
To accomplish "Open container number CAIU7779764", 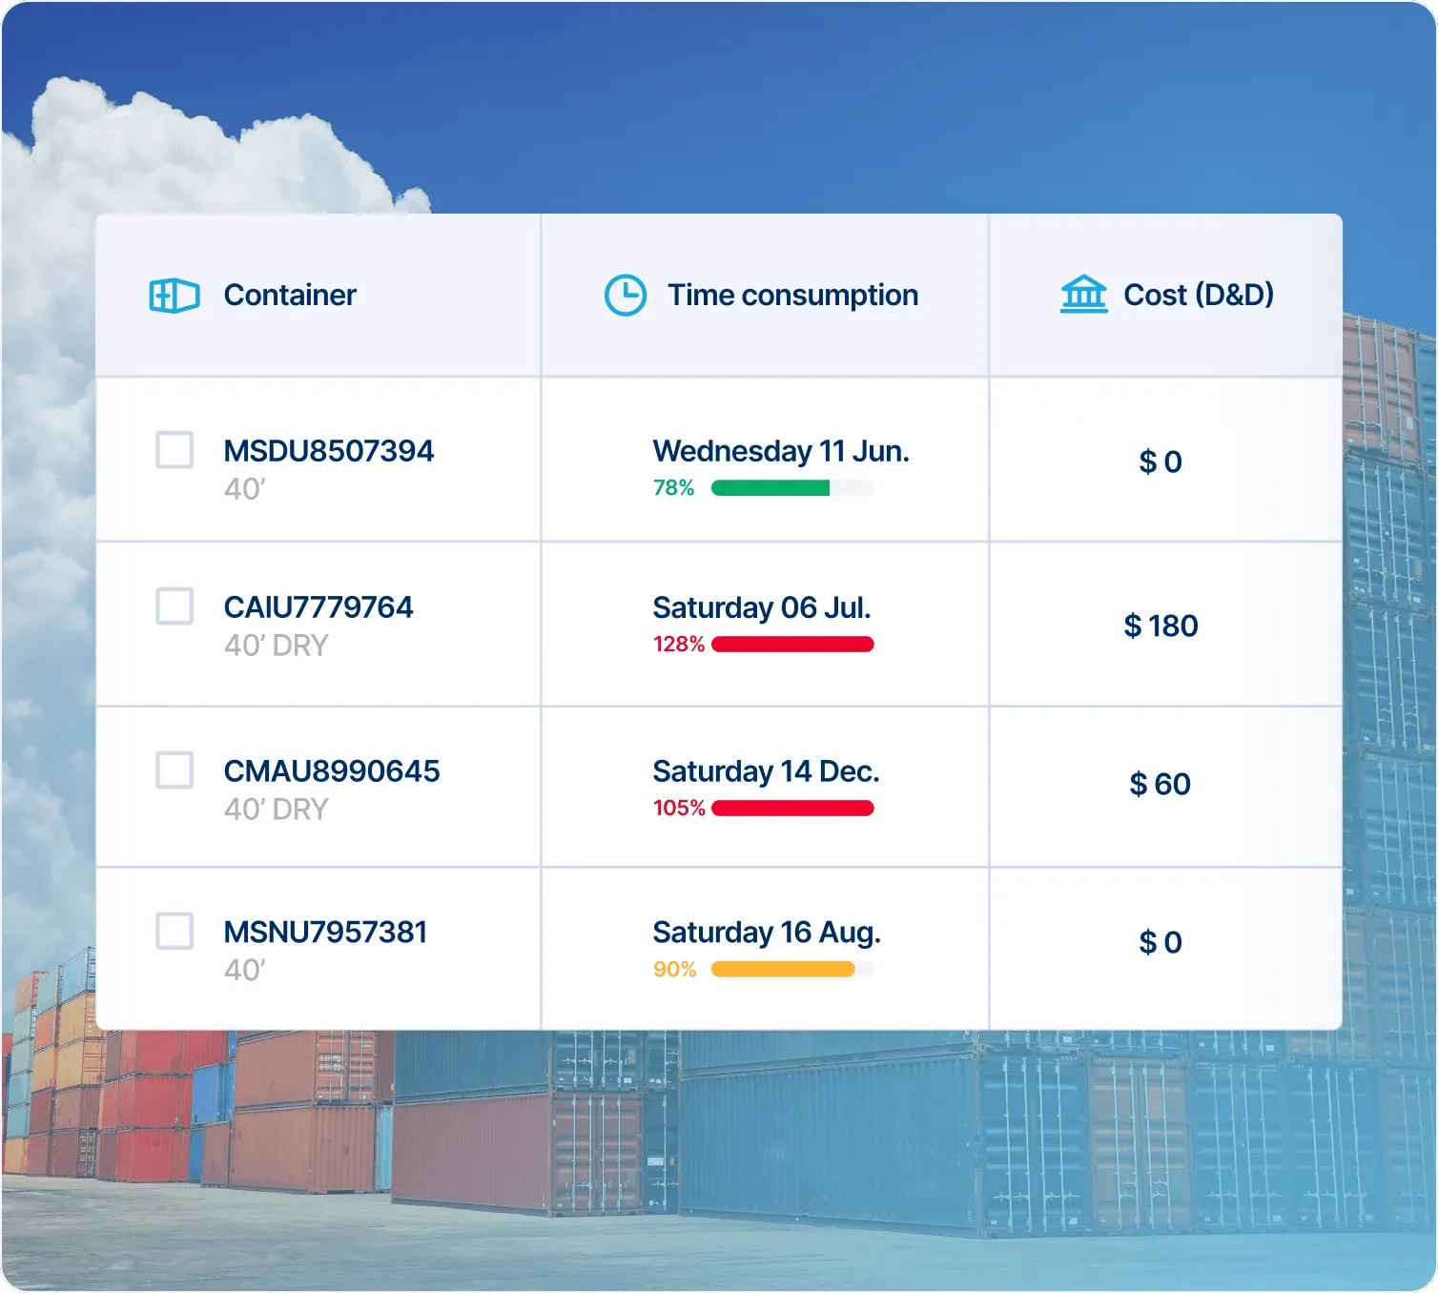I will click(318, 607).
